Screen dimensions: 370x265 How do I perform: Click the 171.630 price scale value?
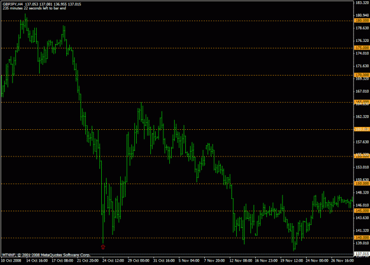click(362, 66)
